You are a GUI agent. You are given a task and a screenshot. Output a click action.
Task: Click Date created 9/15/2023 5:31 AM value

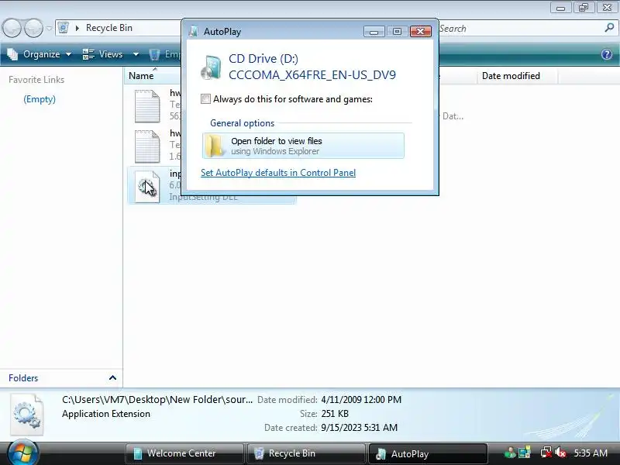coord(359,428)
